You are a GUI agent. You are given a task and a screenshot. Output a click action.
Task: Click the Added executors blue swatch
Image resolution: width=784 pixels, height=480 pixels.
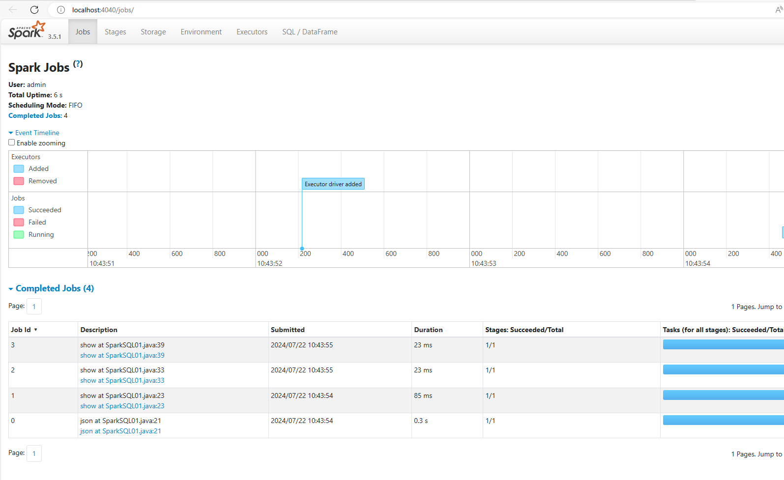pos(19,169)
